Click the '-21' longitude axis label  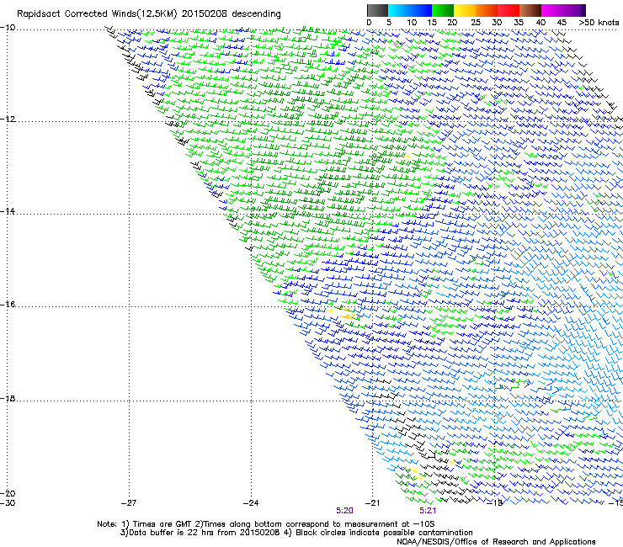click(x=372, y=503)
